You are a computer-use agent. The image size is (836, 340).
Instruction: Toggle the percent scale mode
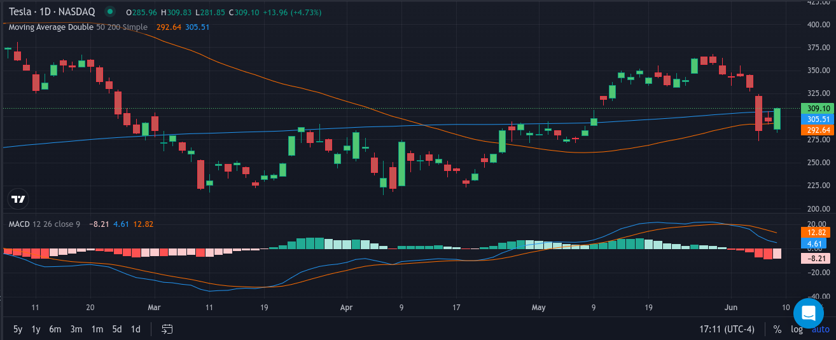point(777,329)
